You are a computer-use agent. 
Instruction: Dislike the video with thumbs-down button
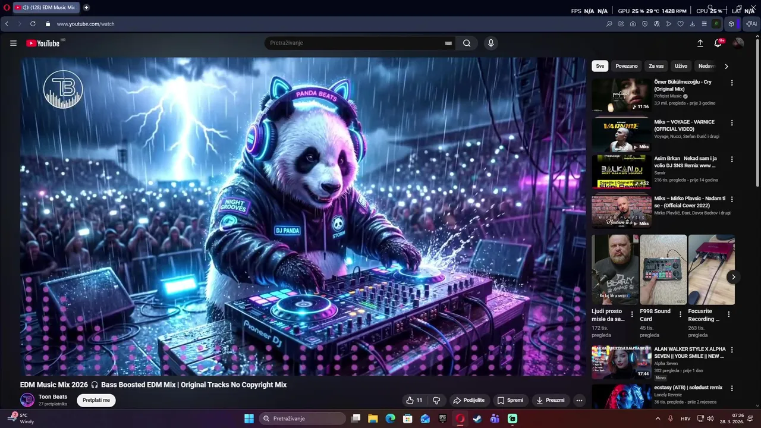pos(436,400)
